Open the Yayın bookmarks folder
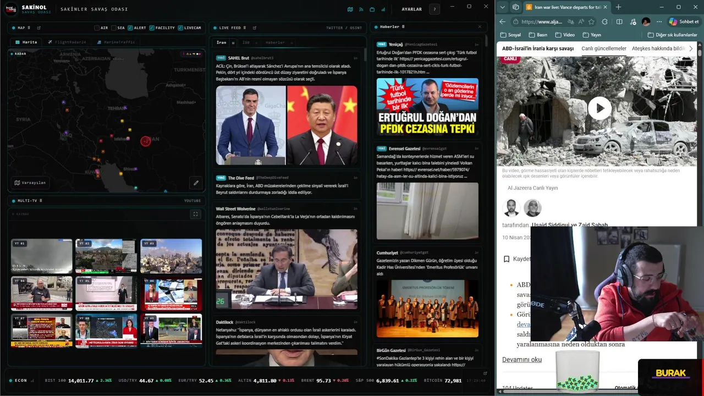 click(x=591, y=35)
